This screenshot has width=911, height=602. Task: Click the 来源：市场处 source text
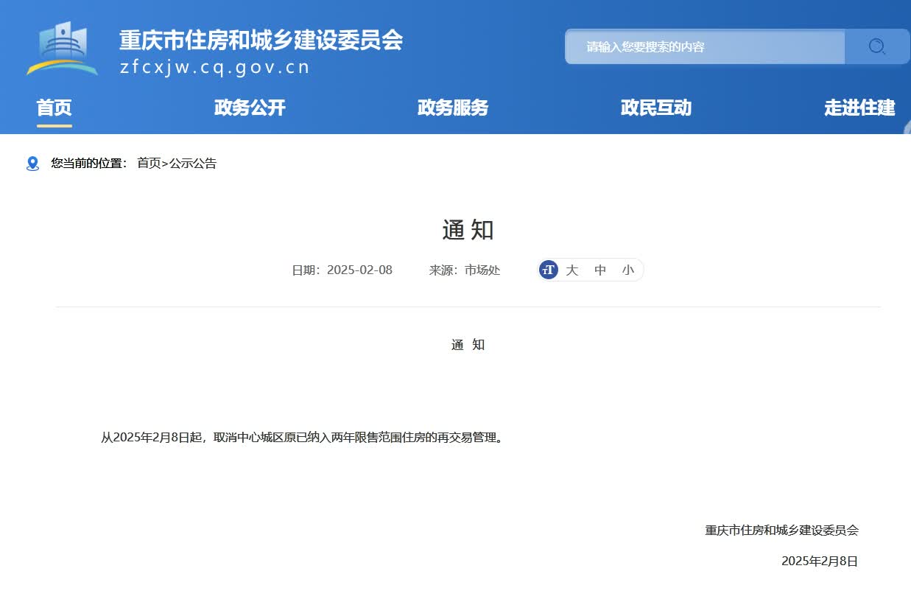click(465, 270)
